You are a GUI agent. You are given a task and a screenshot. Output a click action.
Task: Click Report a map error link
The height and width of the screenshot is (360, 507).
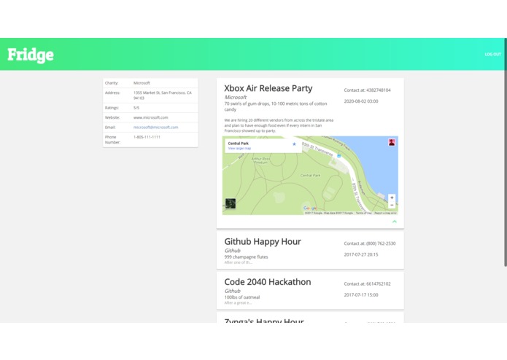[x=385, y=213]
